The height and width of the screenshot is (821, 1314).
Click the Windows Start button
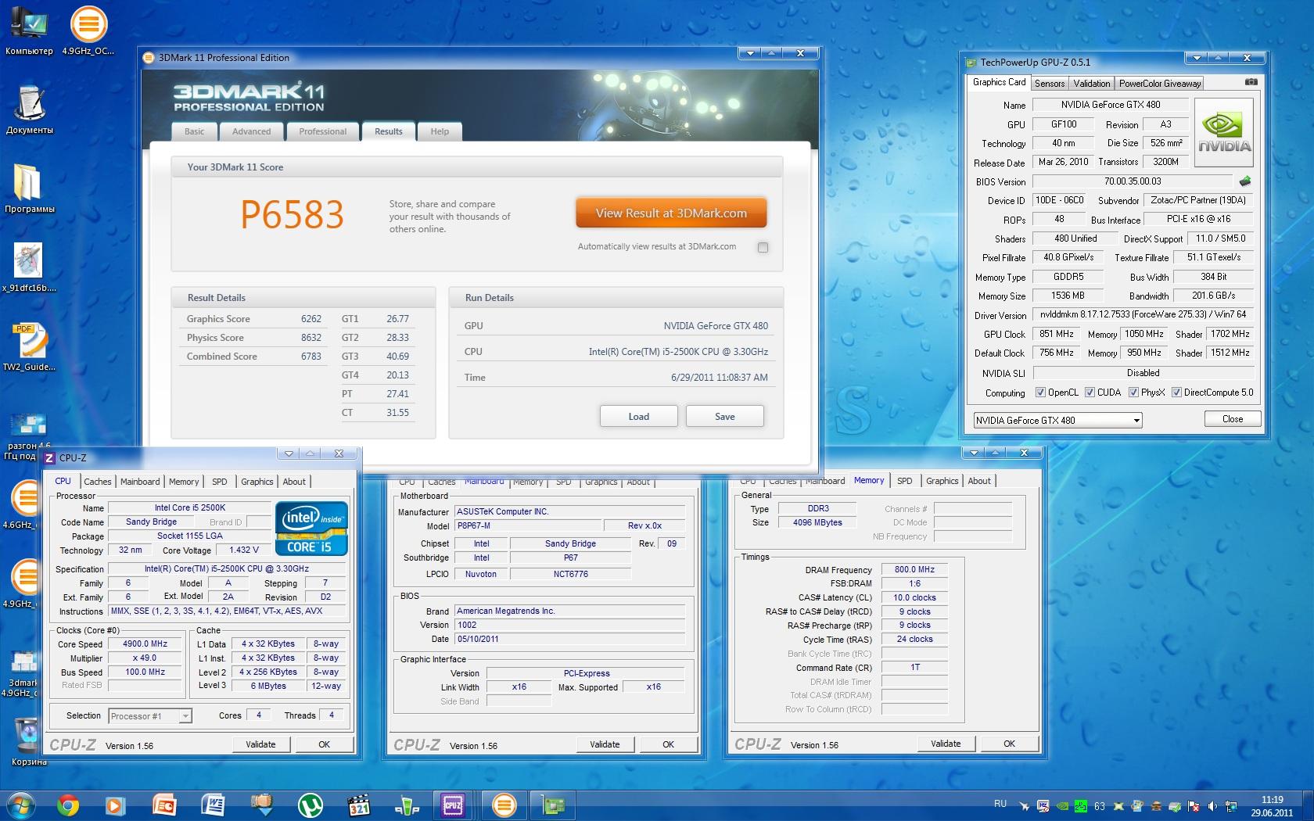[x=21, y=805]
